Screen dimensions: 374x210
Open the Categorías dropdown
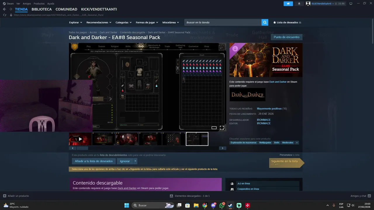click(x=124, y=22)
